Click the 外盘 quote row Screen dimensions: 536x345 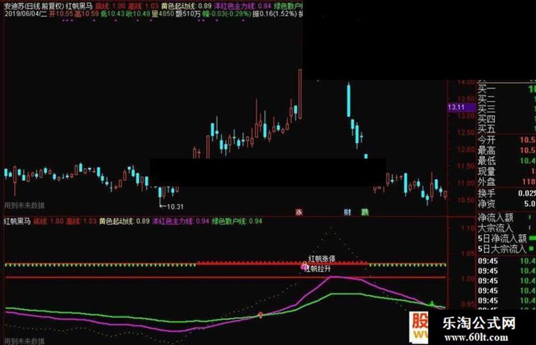coord(507,182)
